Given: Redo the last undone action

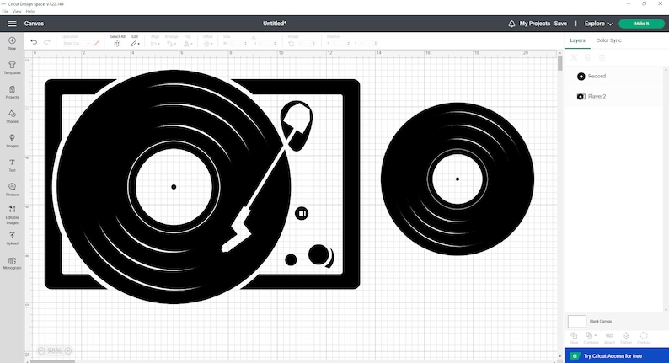Looking at the screenshot, I should coord(47,42).
